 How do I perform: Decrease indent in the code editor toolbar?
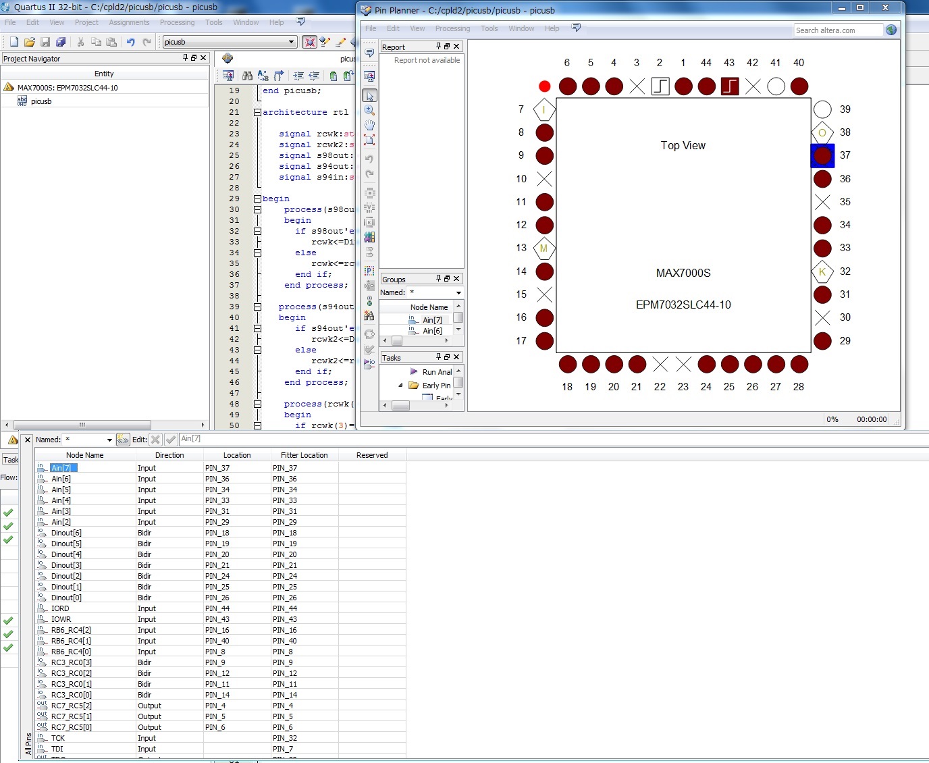(313, 76)
